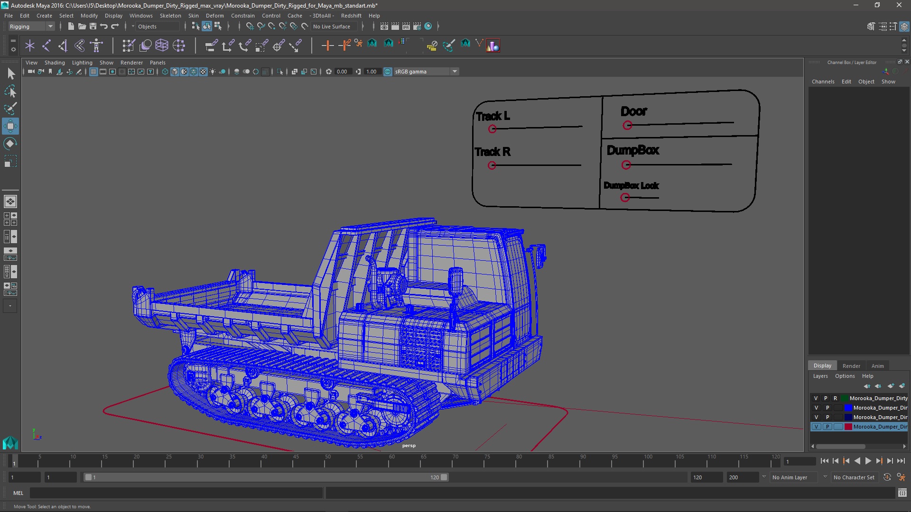This screenshot has height=512, width=911.
Task: Click the red color swatch of selected layer
Action: point(848,427)
